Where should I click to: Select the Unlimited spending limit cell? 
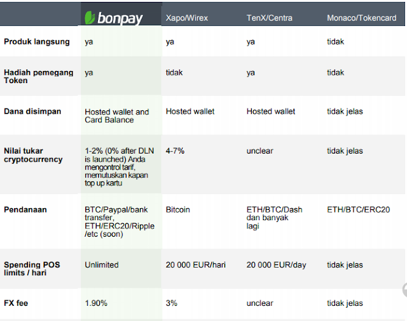[x=102, y=265]
